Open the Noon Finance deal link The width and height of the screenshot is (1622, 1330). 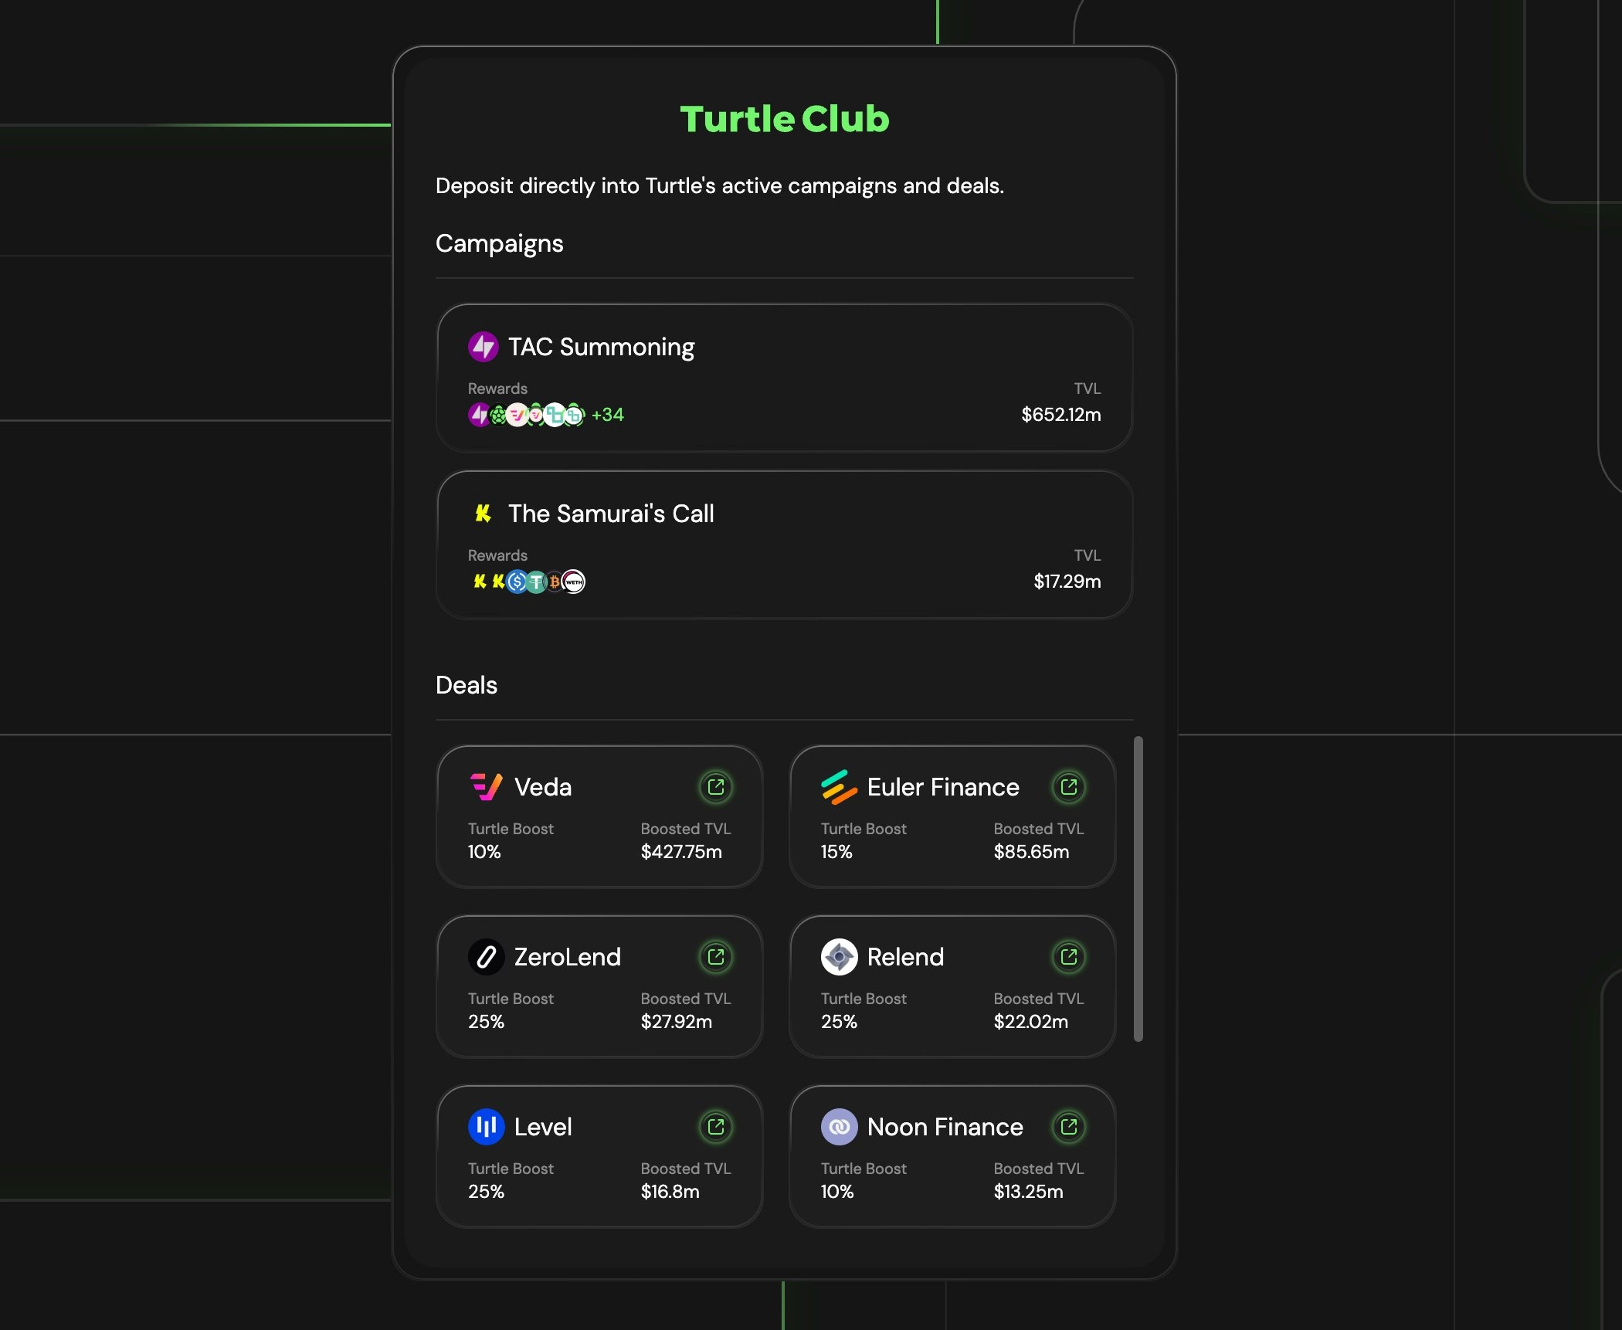pos(1069,1127)
